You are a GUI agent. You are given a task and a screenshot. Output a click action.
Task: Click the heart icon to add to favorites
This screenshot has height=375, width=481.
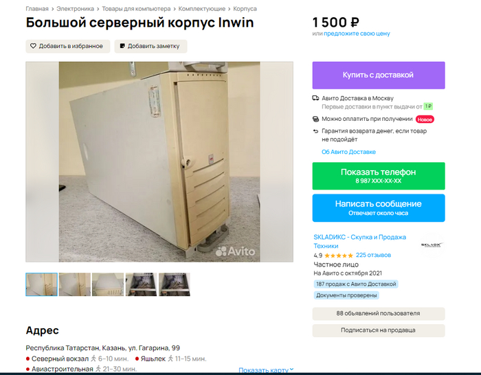click(x=33, y=46)
